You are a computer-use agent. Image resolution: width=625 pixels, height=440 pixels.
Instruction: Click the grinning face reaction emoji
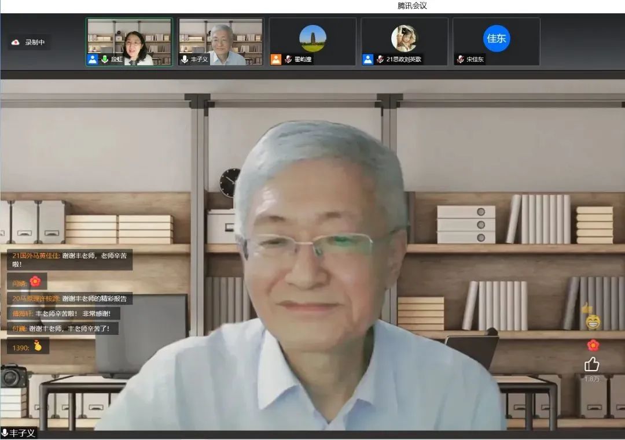click(x=593, y=322)
